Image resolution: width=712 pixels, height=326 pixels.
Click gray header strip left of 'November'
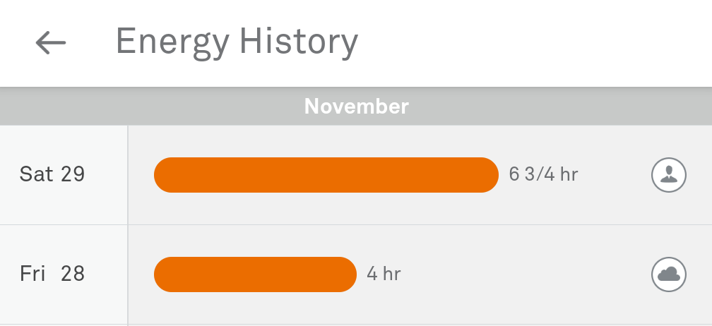[141, 107]
